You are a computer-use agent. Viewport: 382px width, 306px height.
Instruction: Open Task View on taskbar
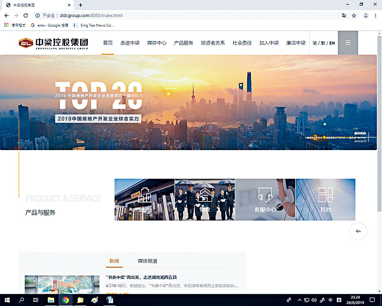35,300
